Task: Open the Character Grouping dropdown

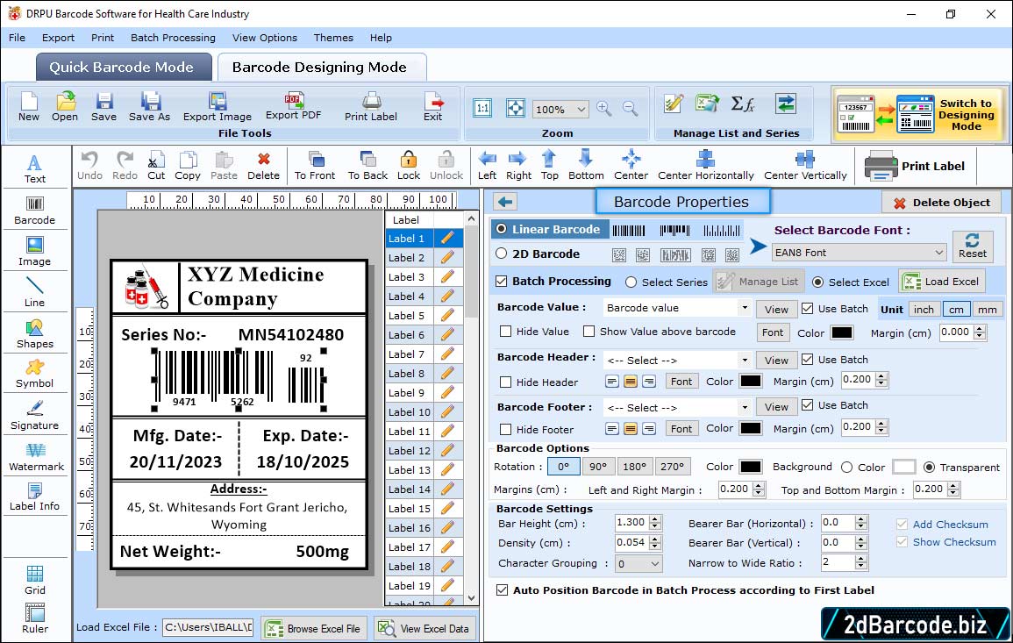Action: coord(655,564)
